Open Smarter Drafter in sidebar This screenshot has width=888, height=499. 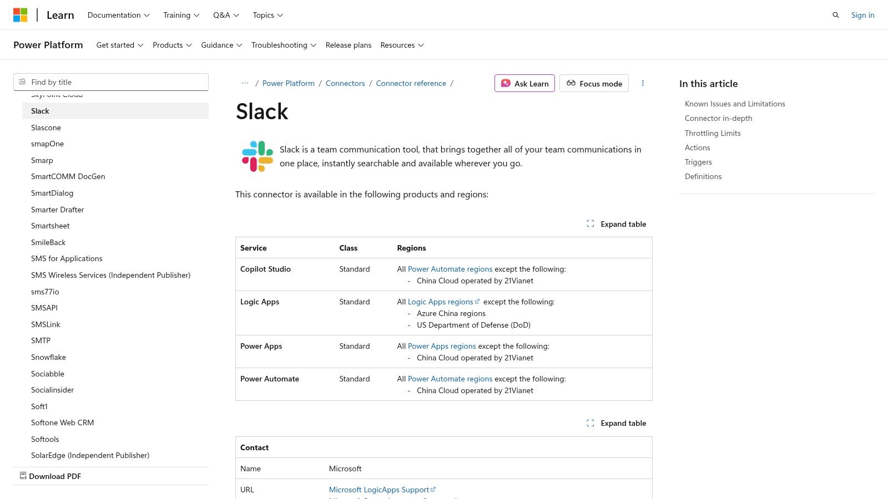pos(58,210)
